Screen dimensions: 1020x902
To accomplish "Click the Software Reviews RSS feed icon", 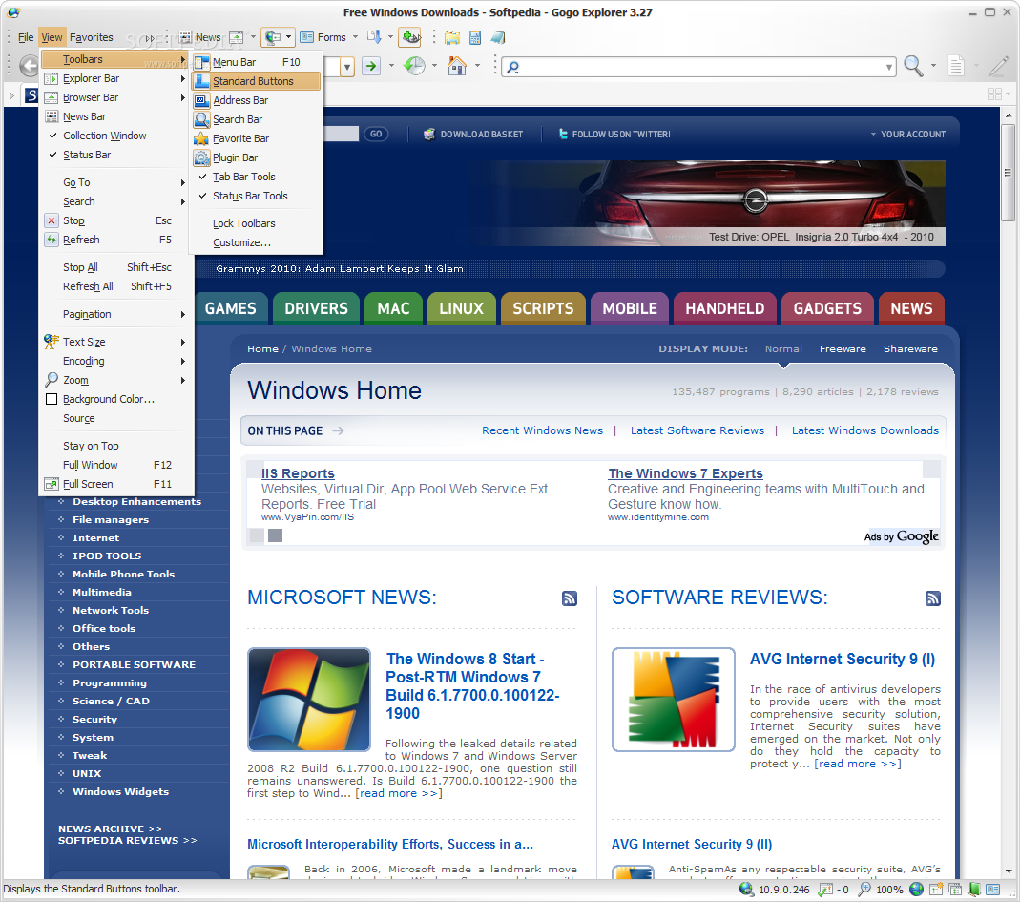I will 933,598.
